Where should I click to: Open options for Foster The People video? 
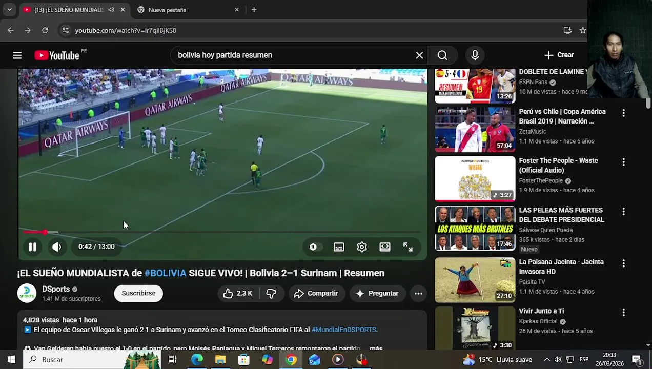(x=623, y=162)
